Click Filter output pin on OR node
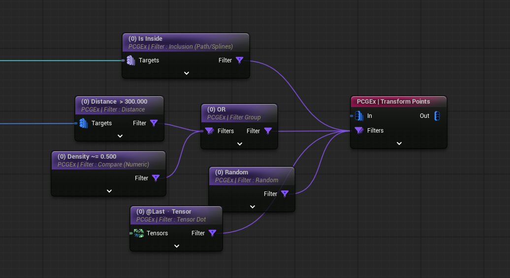Screen dimensions: 510x278 tap(268, 131)
